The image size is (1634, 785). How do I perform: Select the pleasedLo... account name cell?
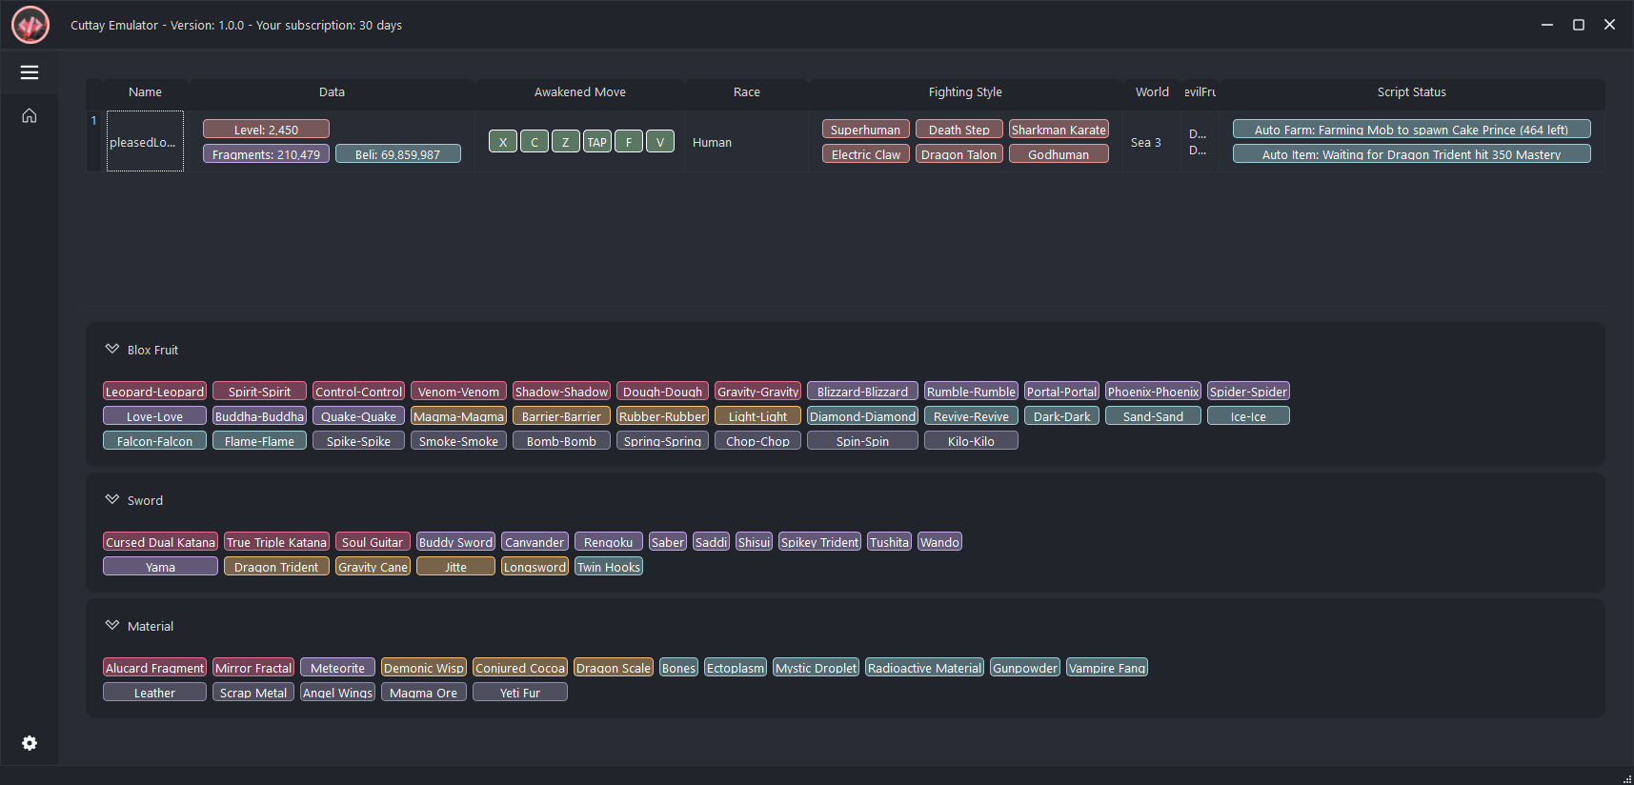(x=145, y=142)
